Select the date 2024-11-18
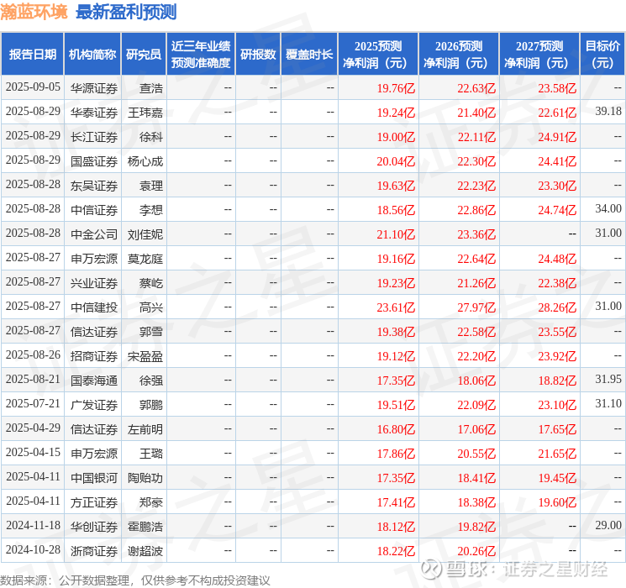This screenshot has height=588, width=626. 33,525
